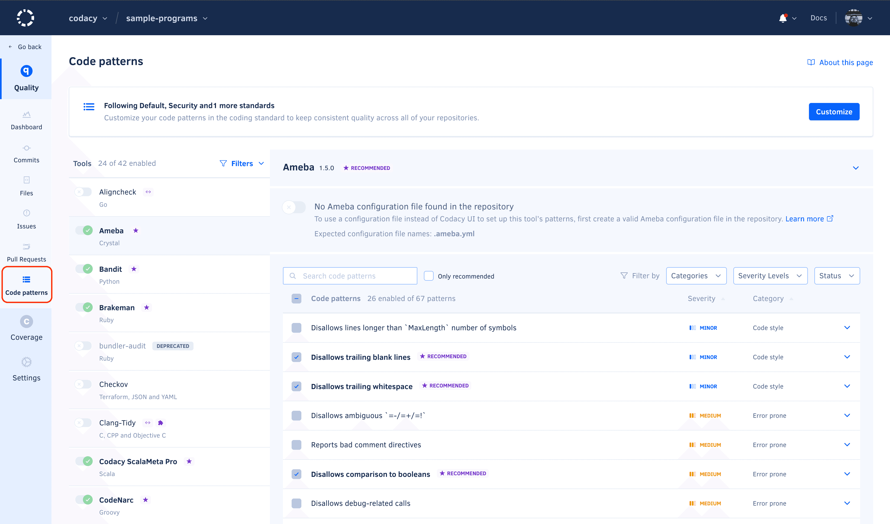Open the sample-programs repository menu
Screen dimensions: 890x524
pos(166,18)
